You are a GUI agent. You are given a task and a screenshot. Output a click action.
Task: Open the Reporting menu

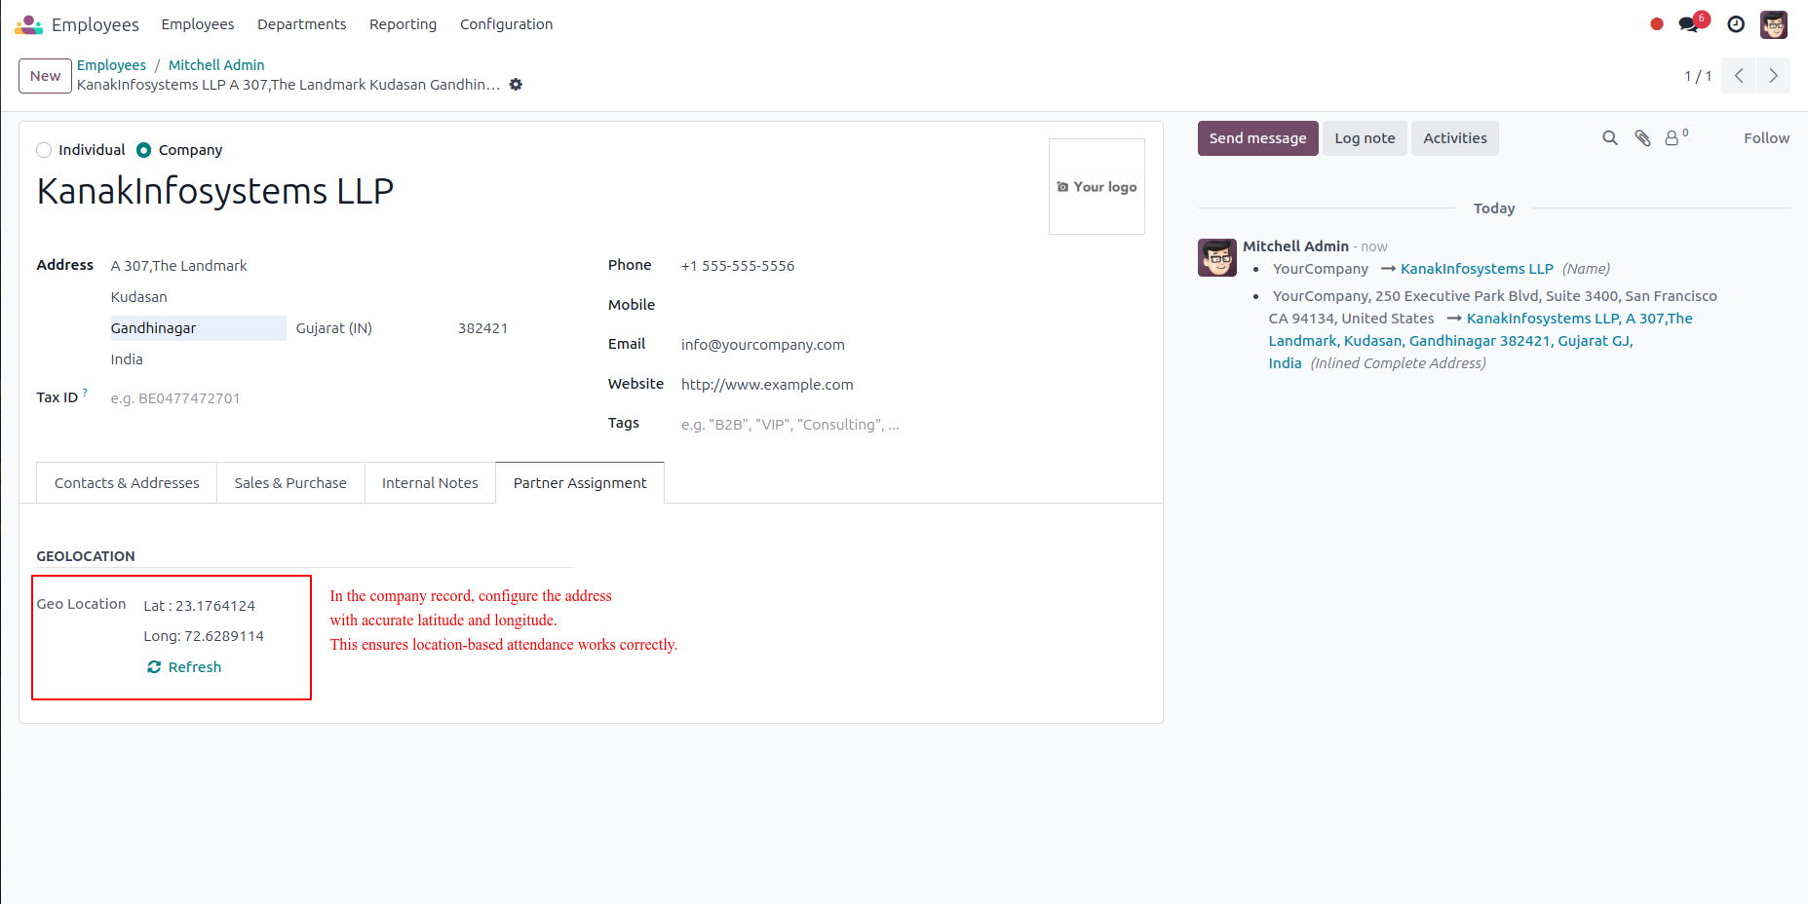click(x=403, y=24)
